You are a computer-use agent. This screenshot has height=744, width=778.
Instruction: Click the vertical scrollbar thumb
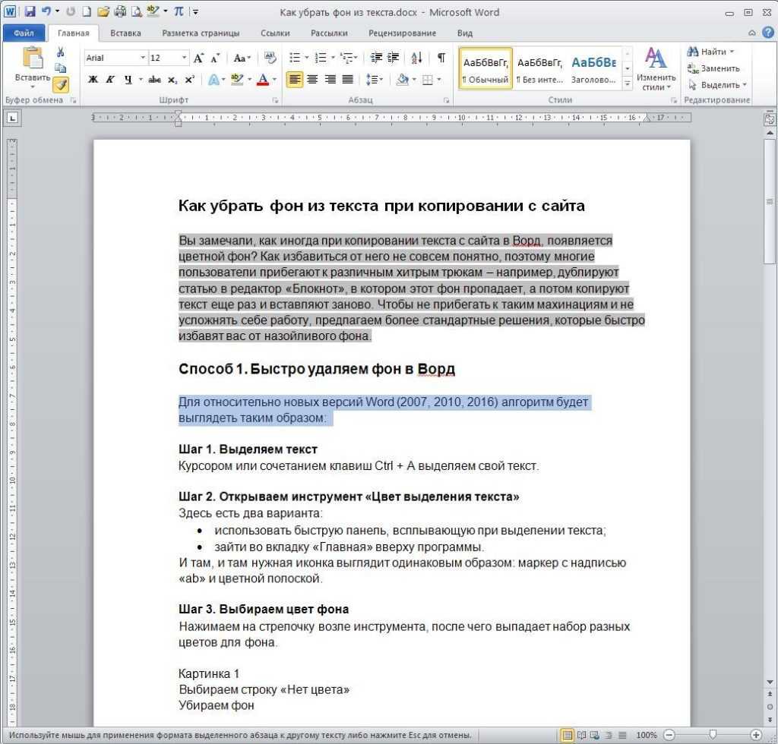pyautogui.click(x=770, y=202)
